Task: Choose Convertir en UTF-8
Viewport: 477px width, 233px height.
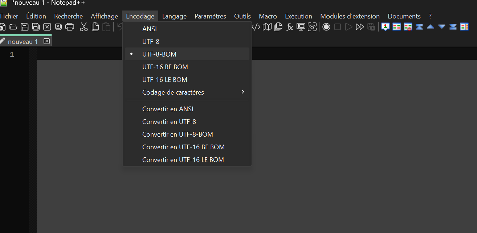Action: (x=187, y=122)
